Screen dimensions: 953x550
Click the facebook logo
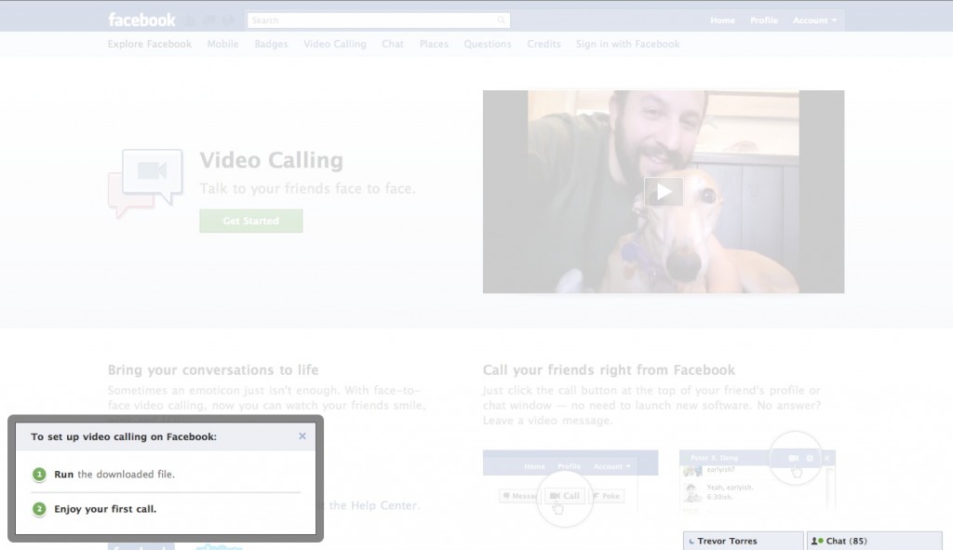tap(141, 20)
